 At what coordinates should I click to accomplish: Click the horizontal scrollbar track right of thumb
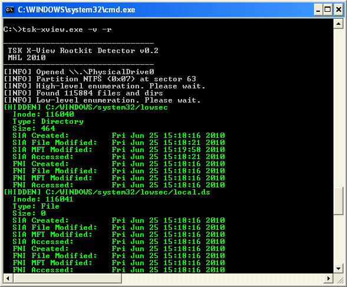click(223, 278)
